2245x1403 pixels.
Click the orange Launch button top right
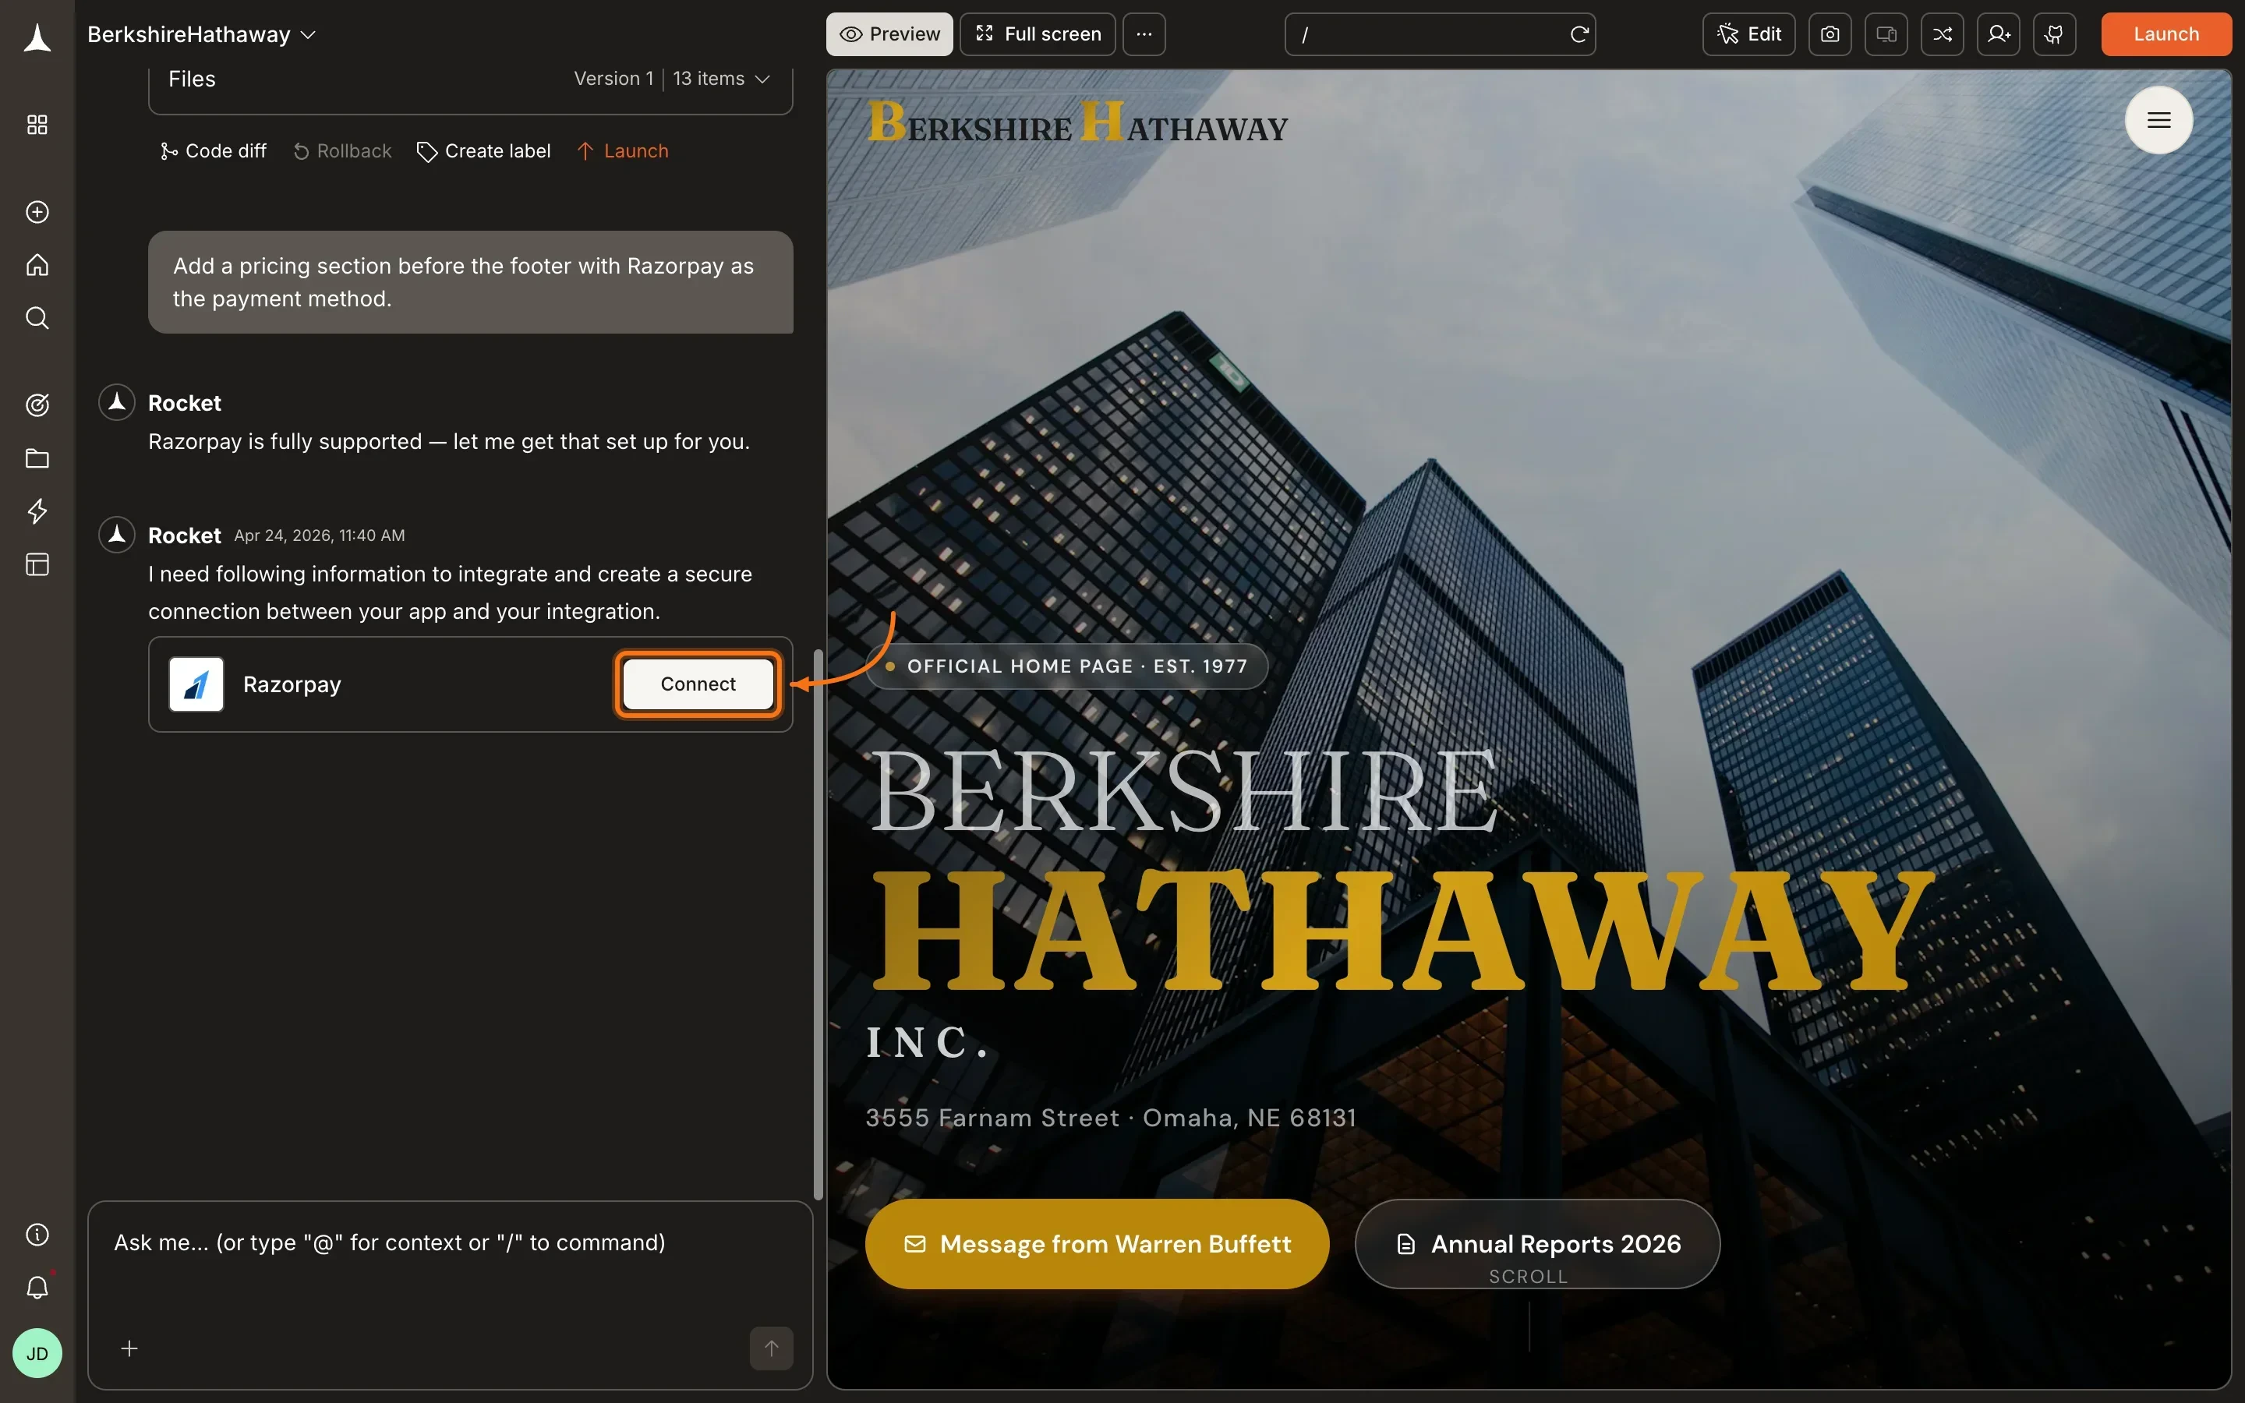[x=2165, y=34]
